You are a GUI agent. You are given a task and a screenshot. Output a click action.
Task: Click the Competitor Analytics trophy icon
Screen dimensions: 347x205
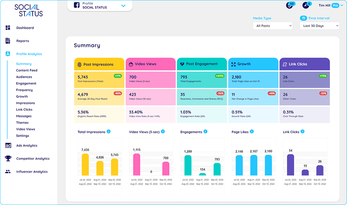[8, 158]
